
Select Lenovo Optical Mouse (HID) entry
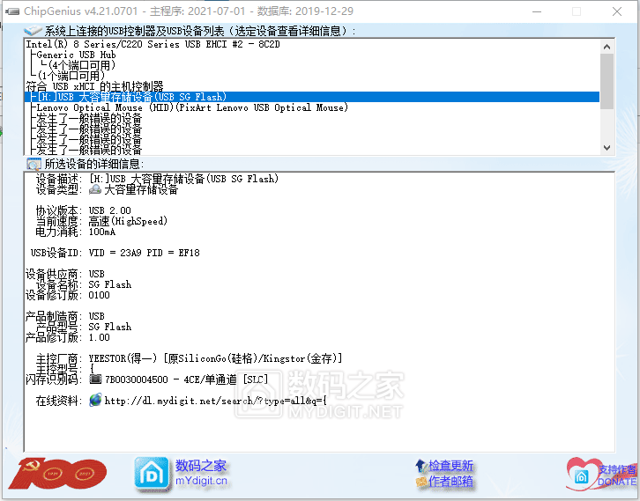click(x=192, y=107)
